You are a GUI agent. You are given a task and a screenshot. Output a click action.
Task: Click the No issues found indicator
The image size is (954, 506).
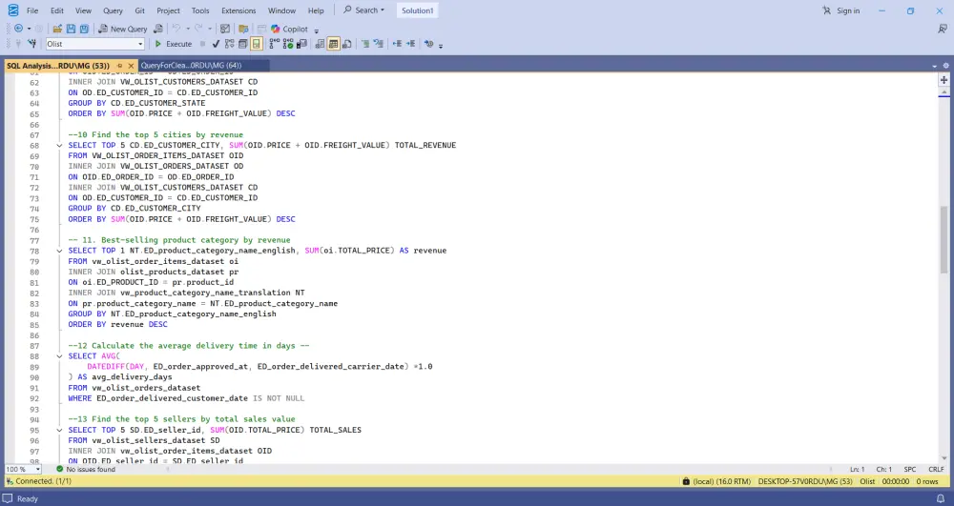tap(86, 469)
